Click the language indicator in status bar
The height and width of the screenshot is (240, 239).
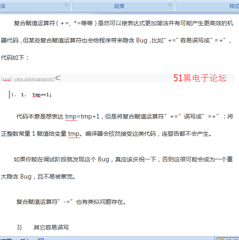point(6,239)
